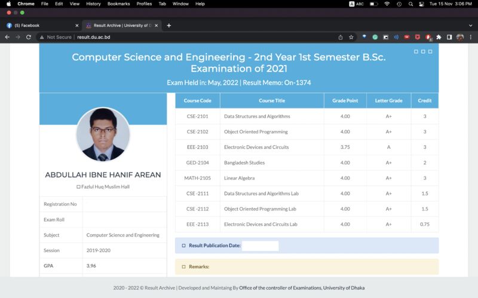Image resolution: width=478 pixels, height=298 pixels.
Task: Click 'Fazlul Huq Muslim Hall' text
Action: coord(105,187)
